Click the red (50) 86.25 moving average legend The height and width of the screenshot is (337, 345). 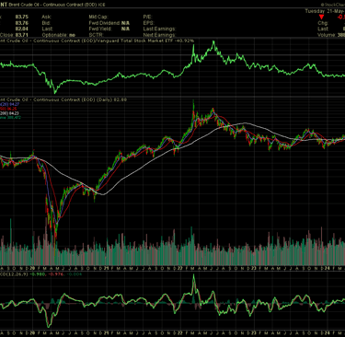(x=8, y=109)
